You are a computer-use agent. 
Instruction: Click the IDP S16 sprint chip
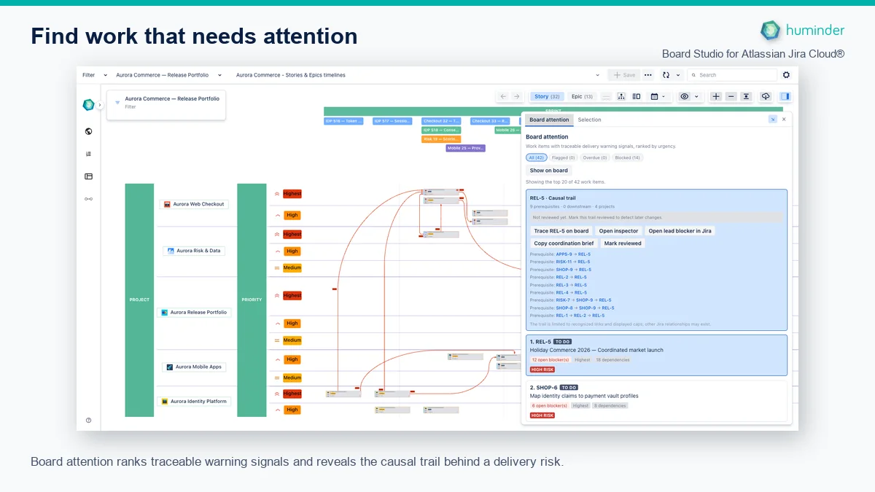(x=343, y=121)
